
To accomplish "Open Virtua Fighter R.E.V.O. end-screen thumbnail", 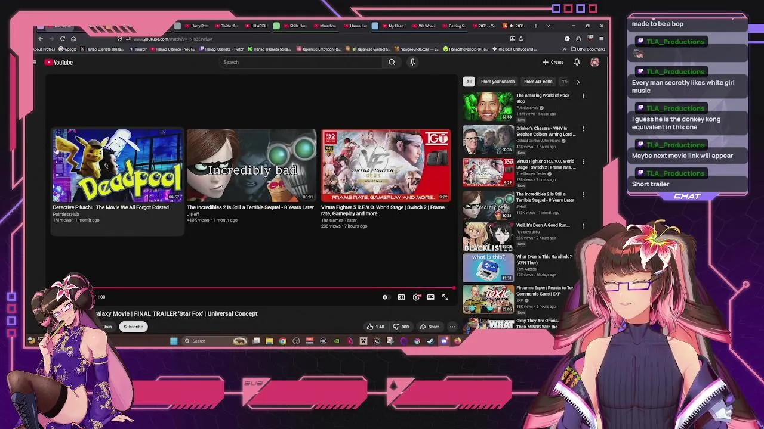I will pyautogui.click(x=386, y=166).
